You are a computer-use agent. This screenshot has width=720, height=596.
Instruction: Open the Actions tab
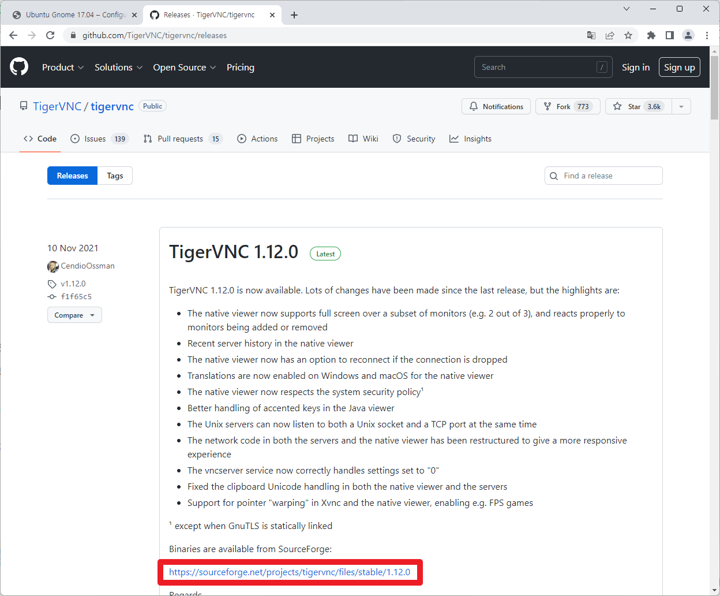[257, 139]
